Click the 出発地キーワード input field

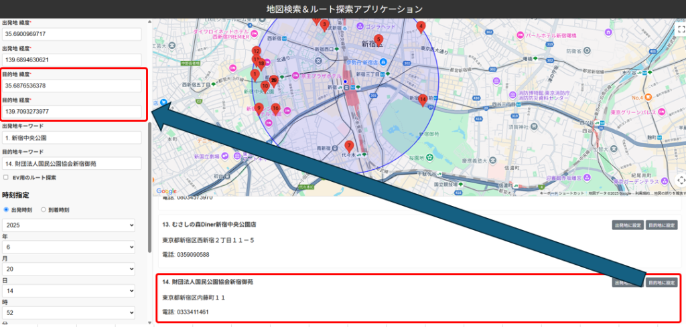72,138
